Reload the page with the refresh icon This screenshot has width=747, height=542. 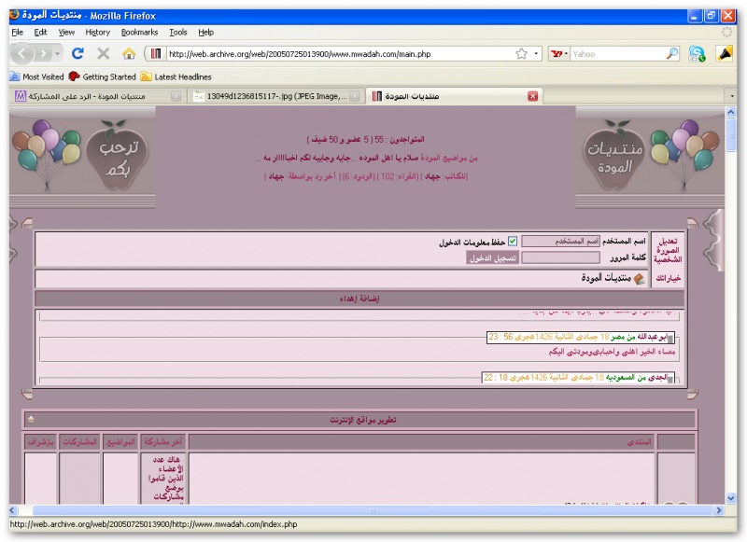click(x=78, y=54)
